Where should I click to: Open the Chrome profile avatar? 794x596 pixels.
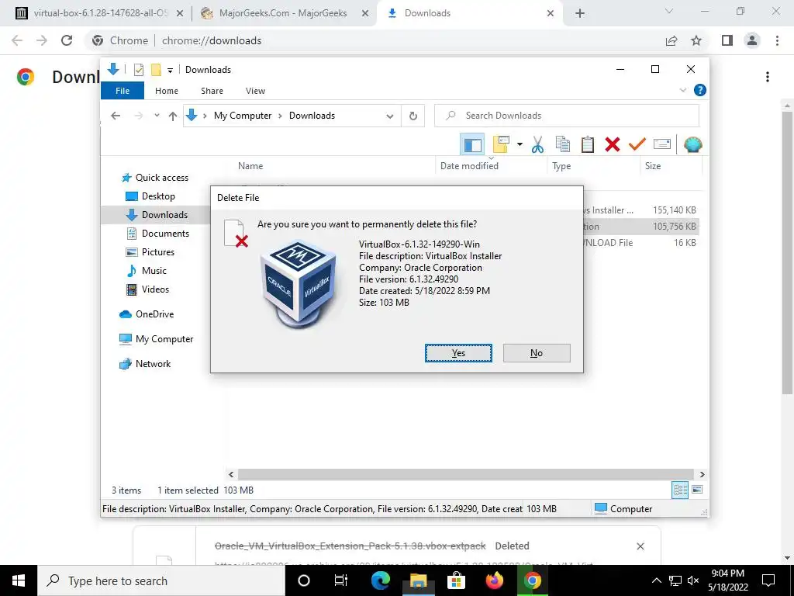(x=752, y=40)
